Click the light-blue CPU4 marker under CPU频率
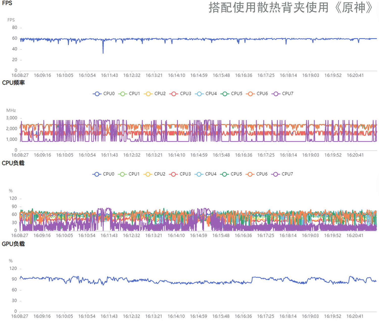The image size is (379, 321). [x=199, y=93]
